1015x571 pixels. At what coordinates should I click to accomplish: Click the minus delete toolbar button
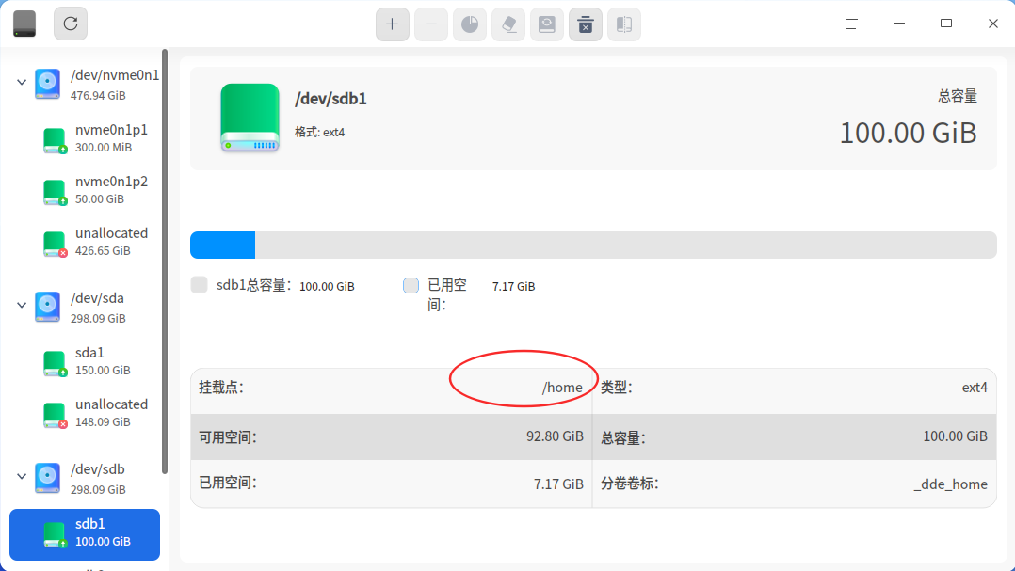431,24
